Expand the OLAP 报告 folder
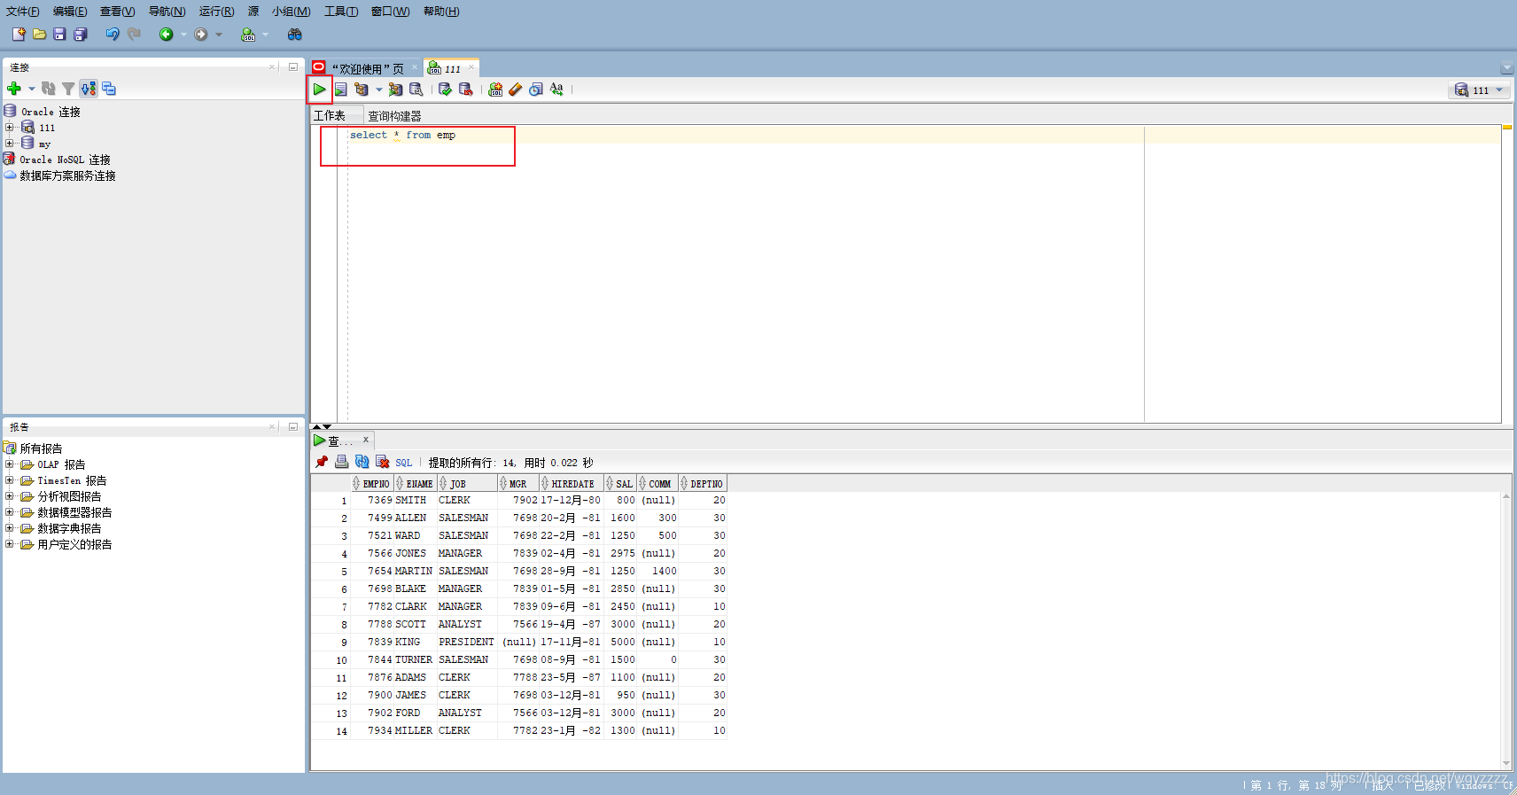The image size is (1517, 795). 9,464
